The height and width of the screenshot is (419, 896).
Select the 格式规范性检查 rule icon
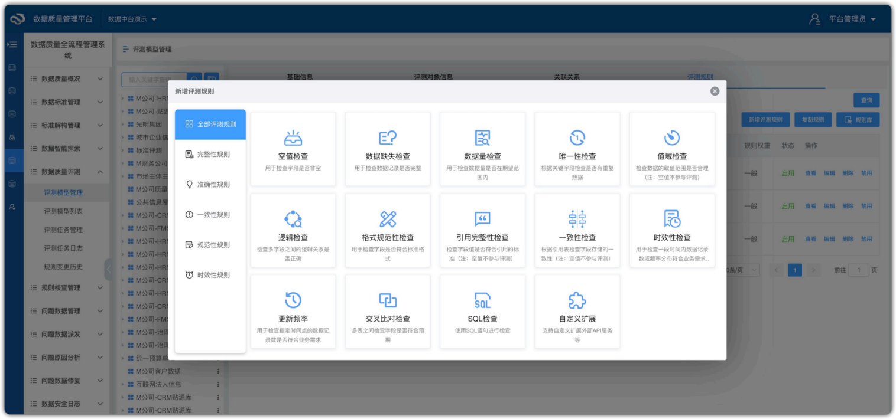click(x=388, y=219)
